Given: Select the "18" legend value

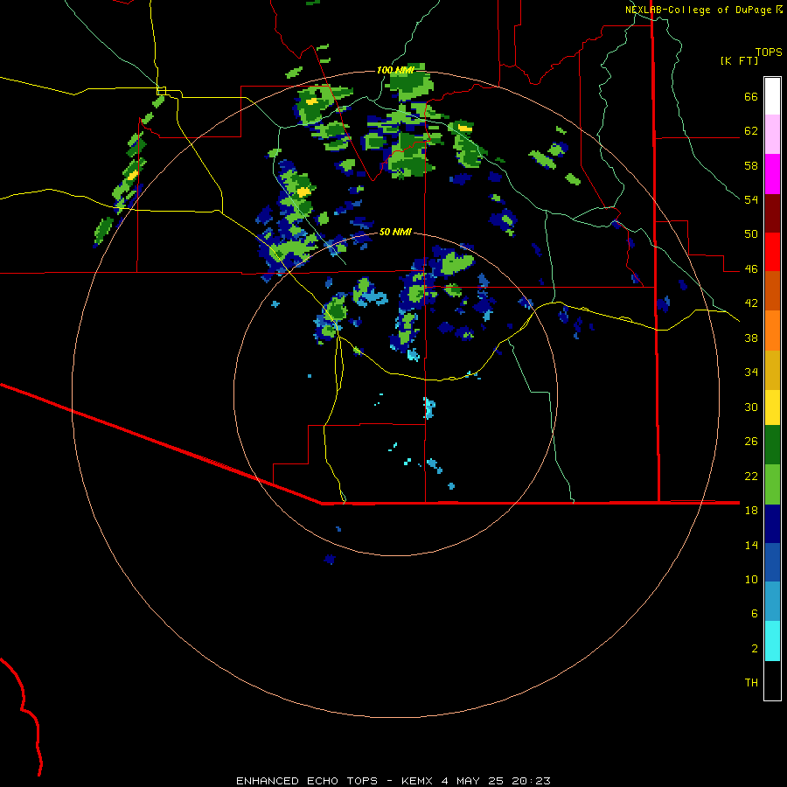Looking at the screenshot, I should tap(751, 510).
